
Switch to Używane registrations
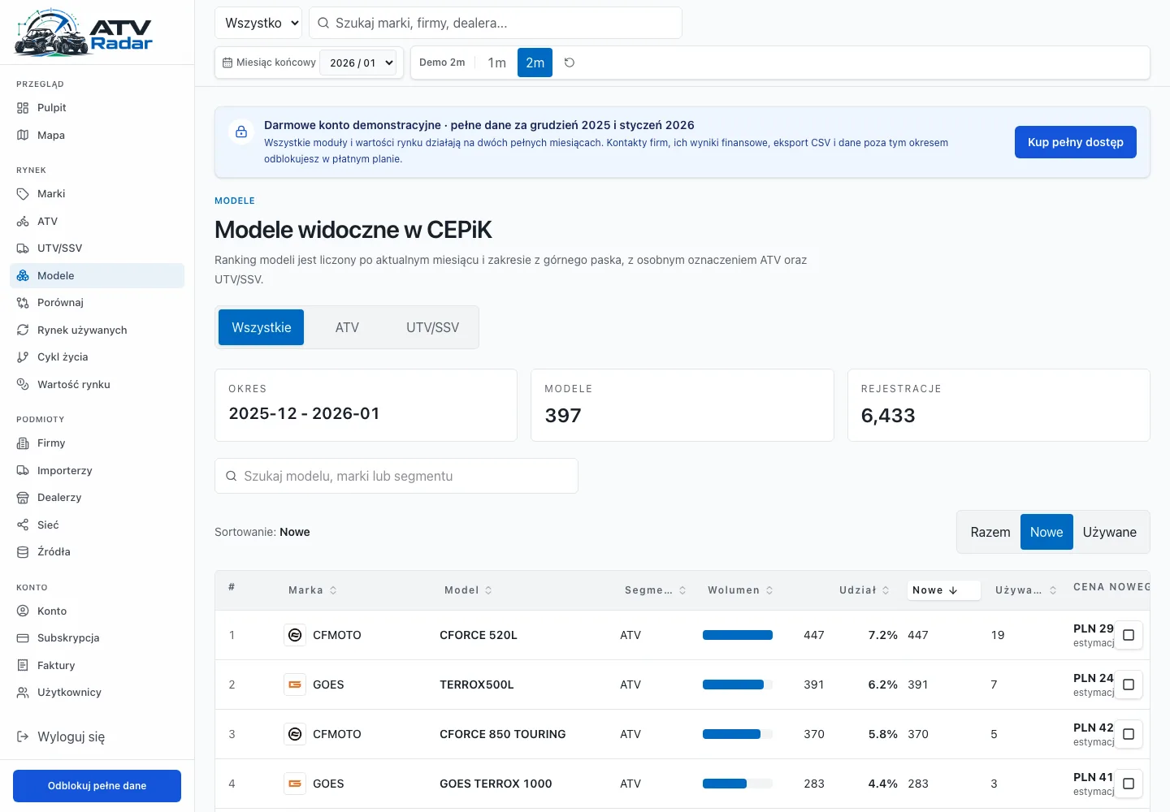[1109, 532]
